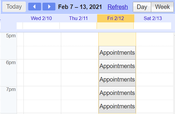Select the 7pm slot on Wednesday 2/10
This screenshot has width=175, height=114.
[42, 93]
